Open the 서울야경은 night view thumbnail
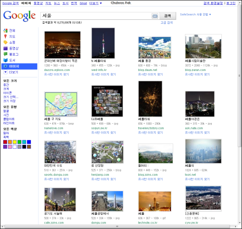The height and width of the screenshot is (229, 242). tap(200, 104)
